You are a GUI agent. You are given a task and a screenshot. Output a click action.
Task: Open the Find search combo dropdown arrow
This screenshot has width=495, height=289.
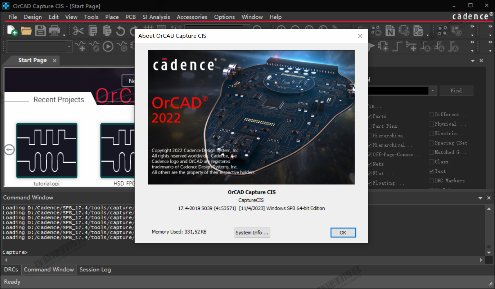pos(433,91)
